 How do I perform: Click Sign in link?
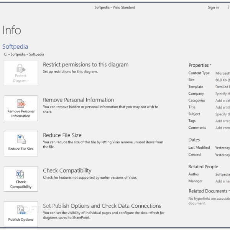[213, 7]
